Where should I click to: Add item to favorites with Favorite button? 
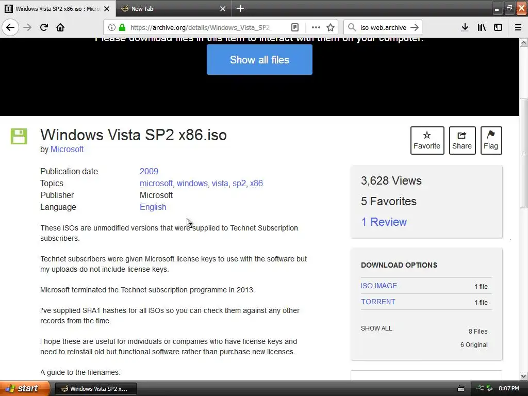click(427, 140)
